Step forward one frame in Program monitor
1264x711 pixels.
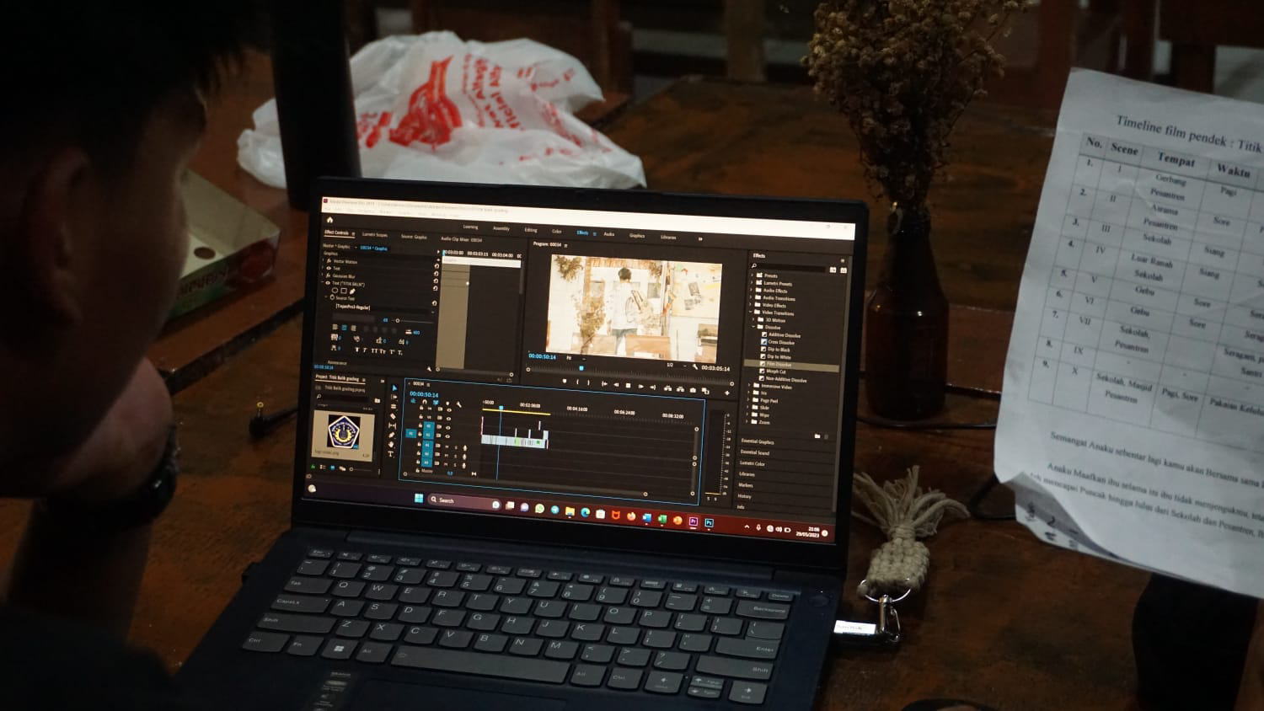click(640, 387)
